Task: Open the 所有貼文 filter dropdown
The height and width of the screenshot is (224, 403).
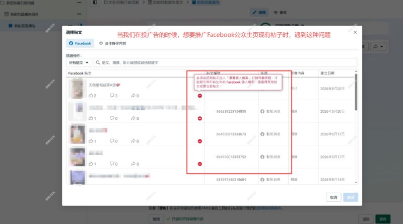Action: 79,63
